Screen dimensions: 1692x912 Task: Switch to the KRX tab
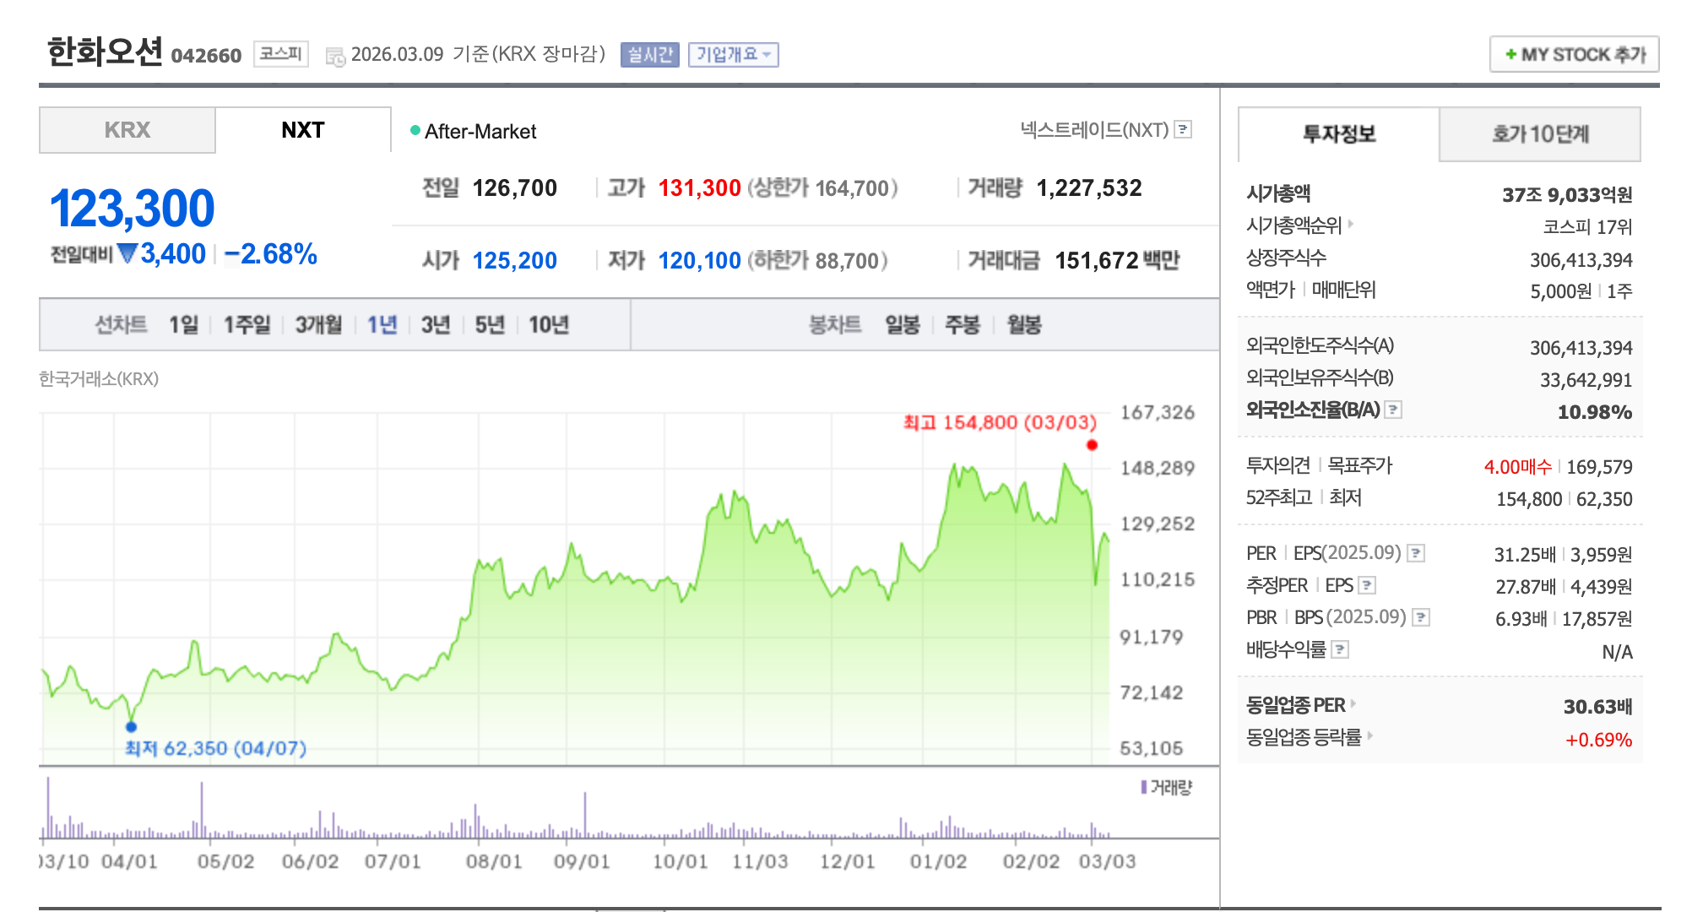pos(127,130)
